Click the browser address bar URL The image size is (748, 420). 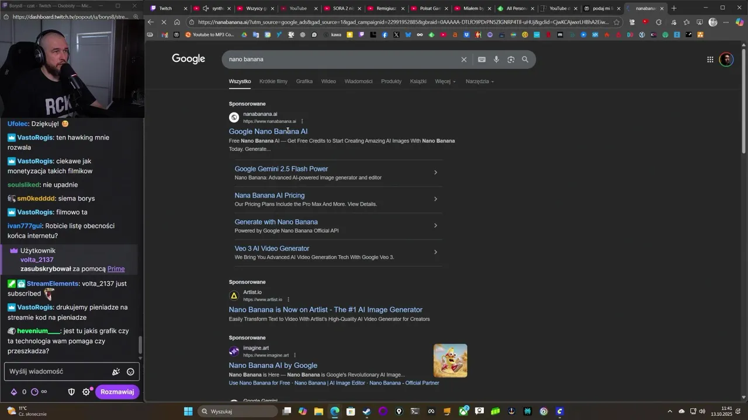coord(403,22)
